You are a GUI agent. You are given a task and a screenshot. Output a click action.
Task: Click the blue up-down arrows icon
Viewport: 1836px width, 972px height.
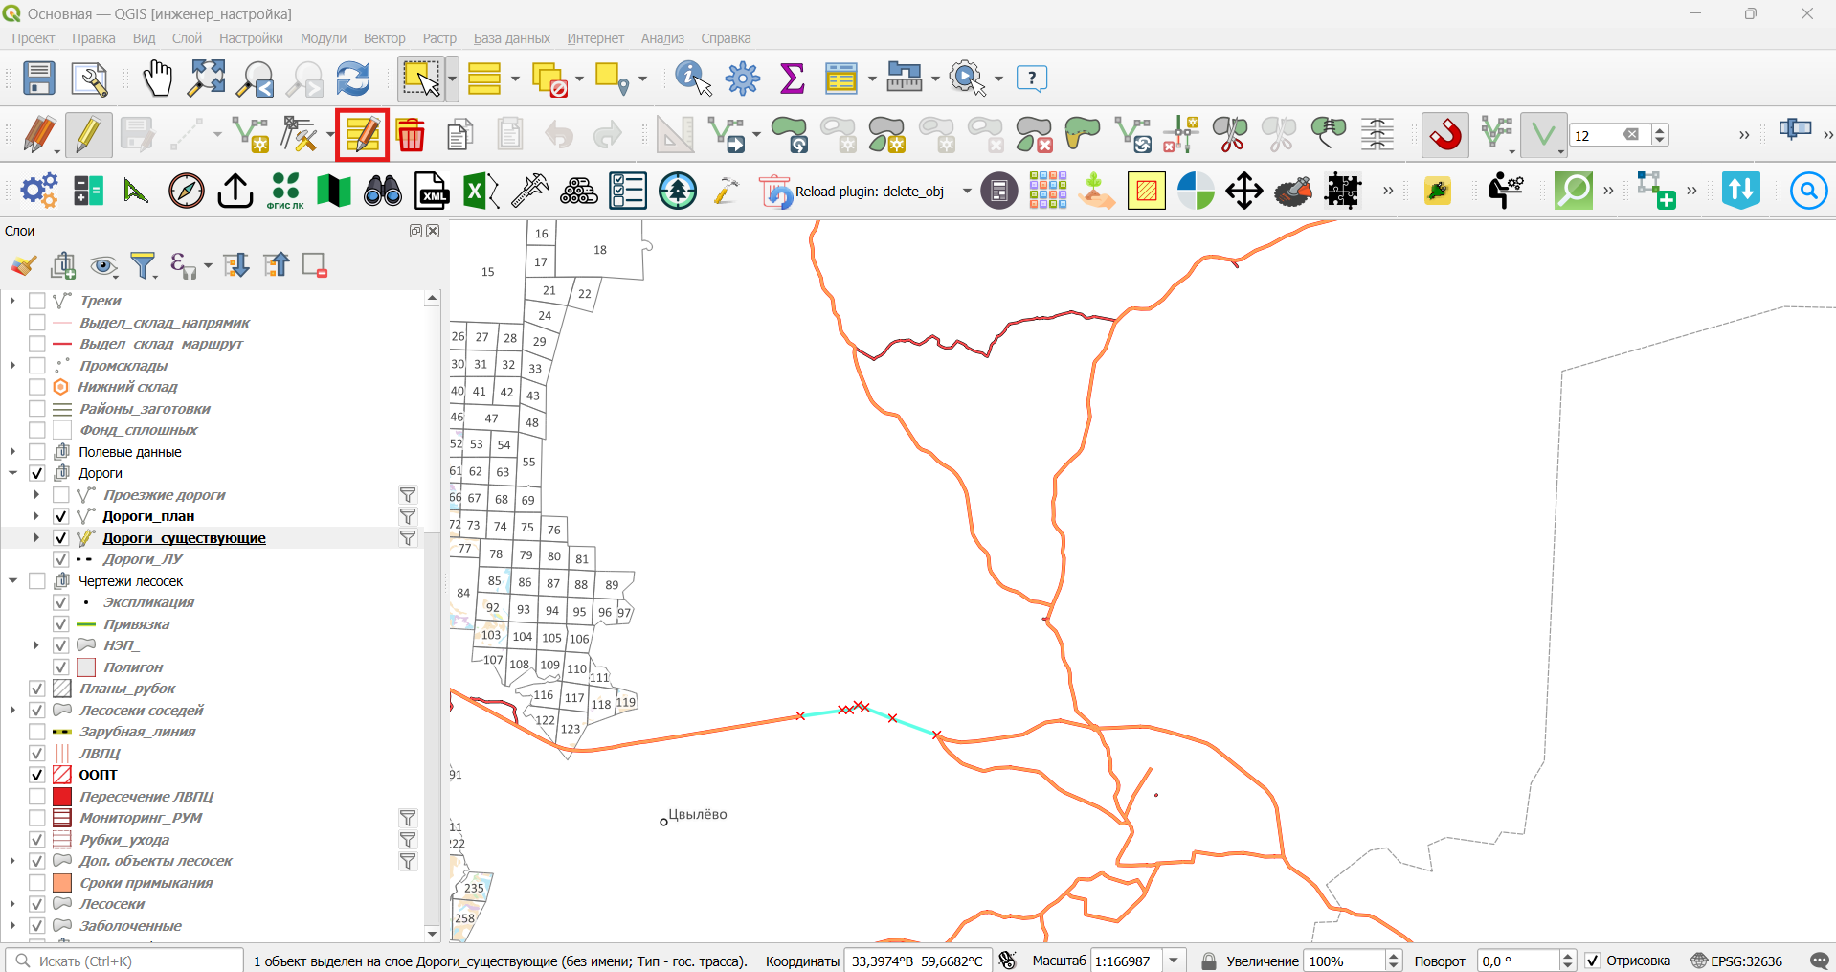1740,191
